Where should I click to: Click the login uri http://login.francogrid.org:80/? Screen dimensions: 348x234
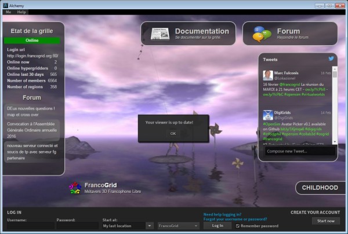pos(32,56)
